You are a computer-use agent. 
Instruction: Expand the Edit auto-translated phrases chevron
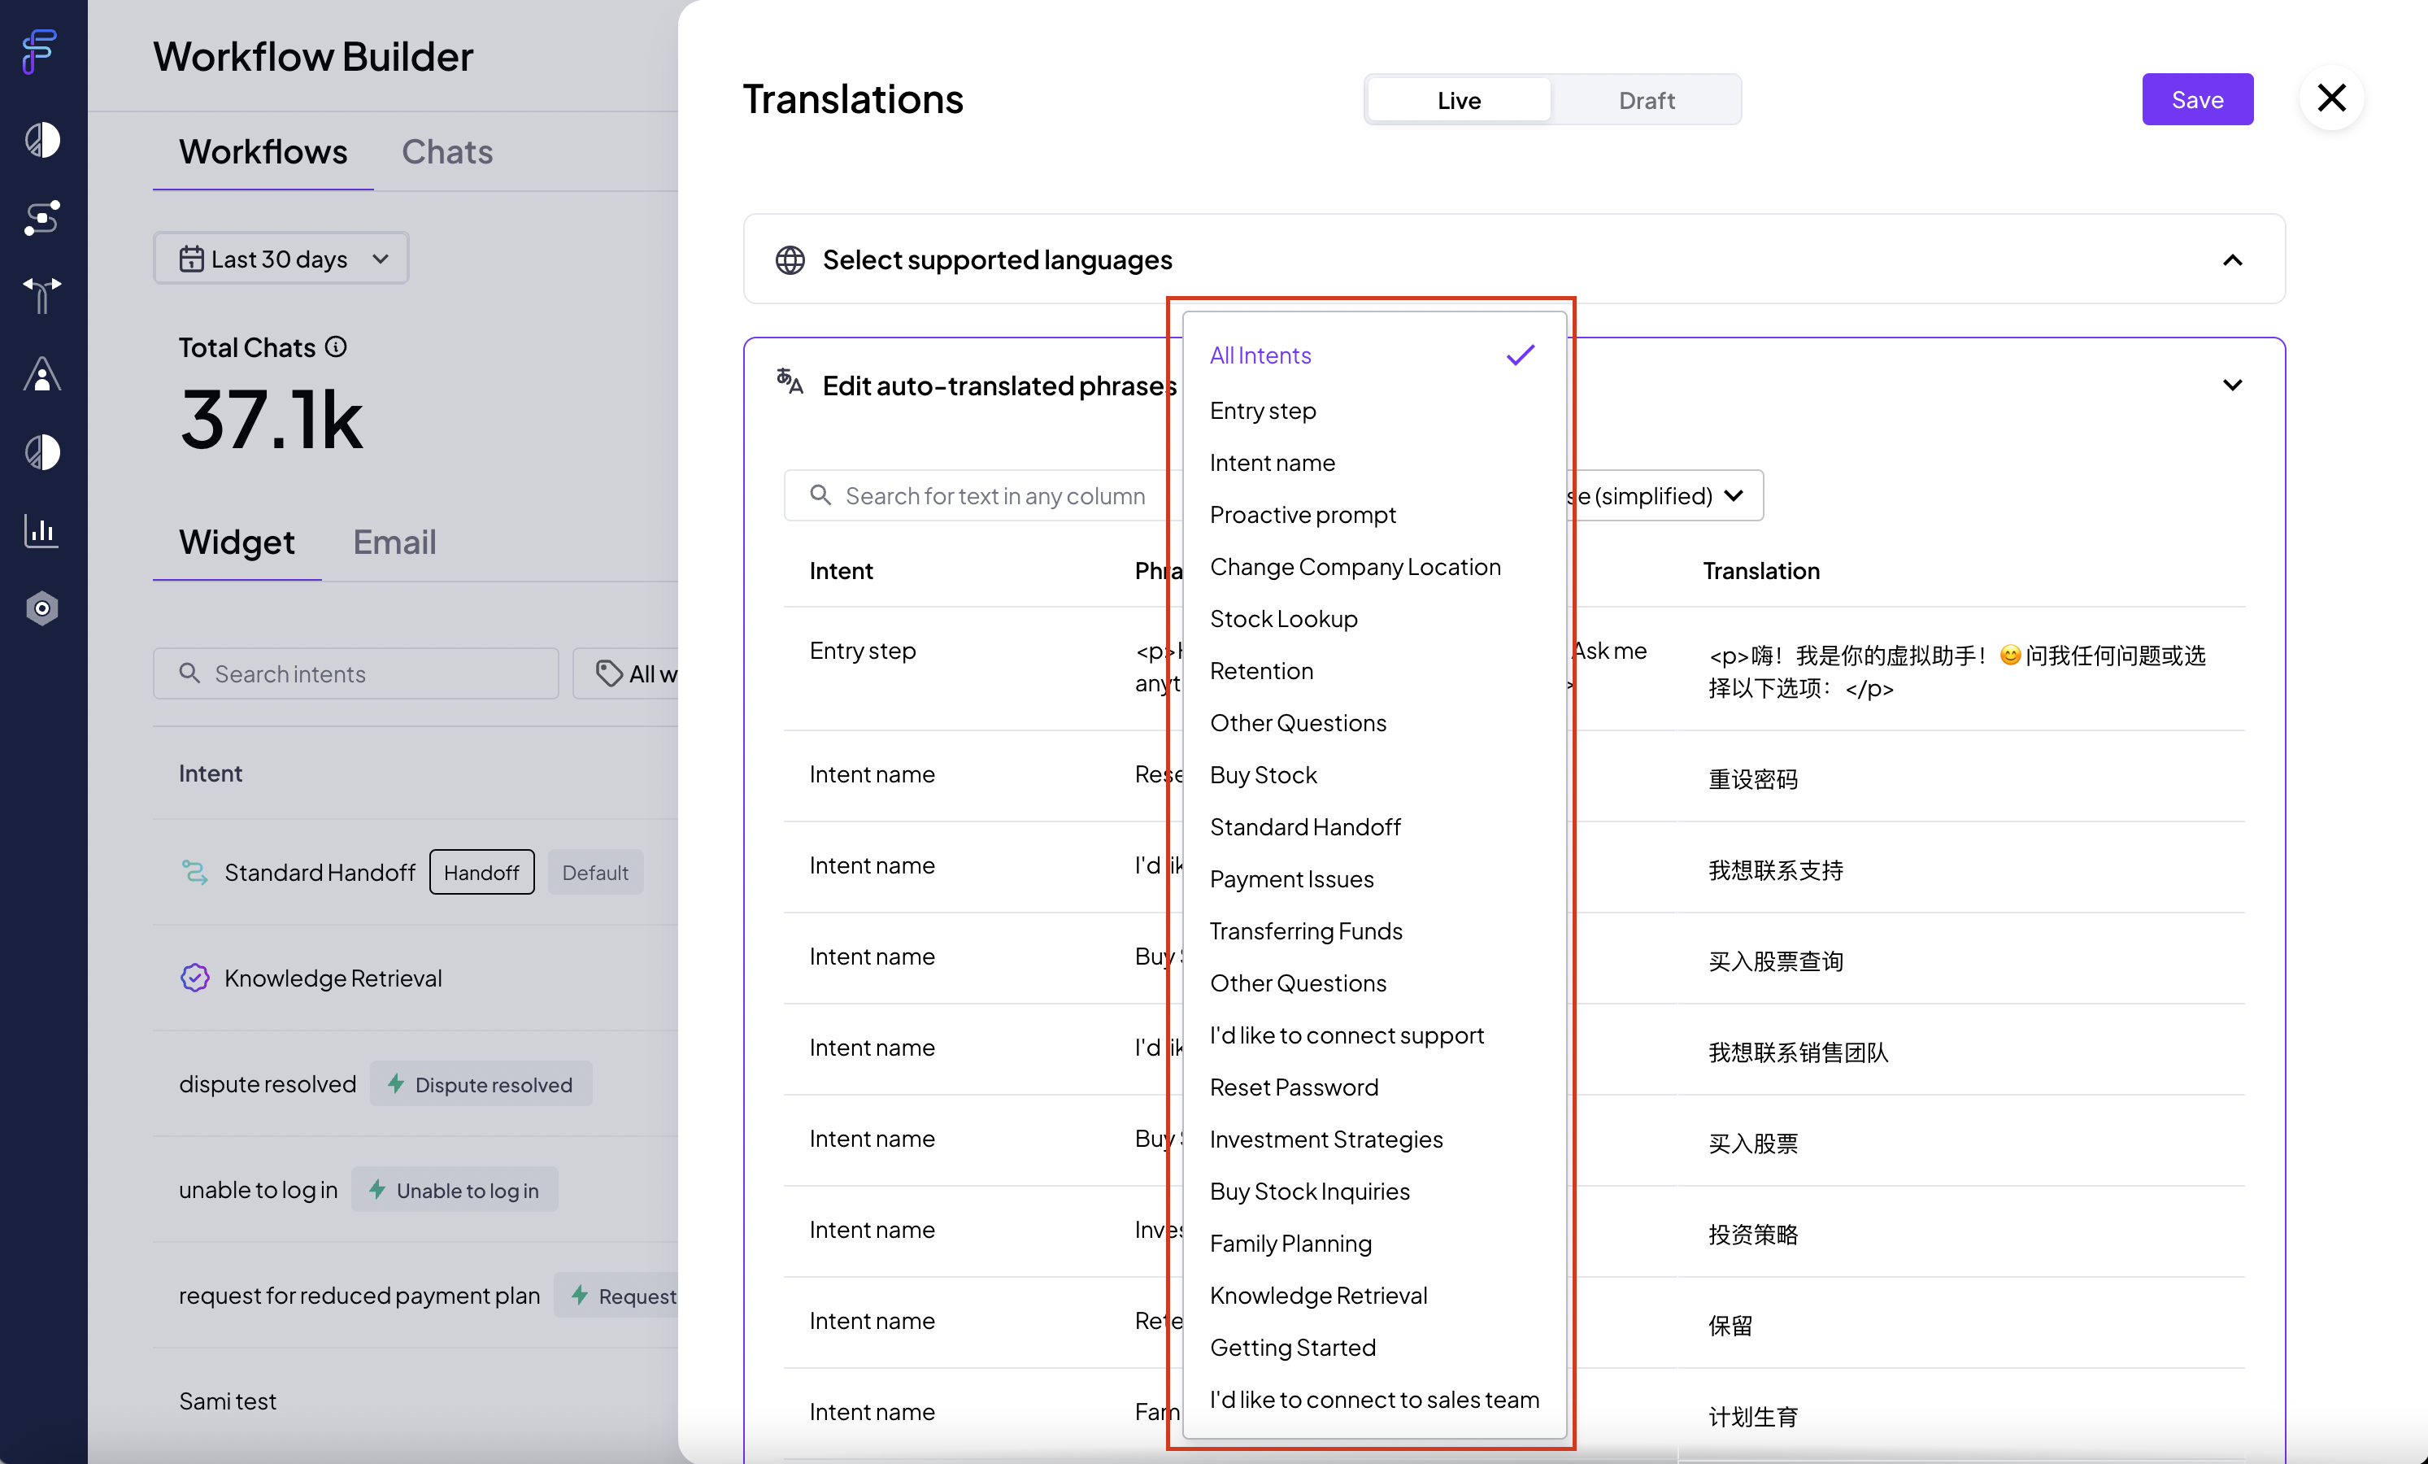2233,385
